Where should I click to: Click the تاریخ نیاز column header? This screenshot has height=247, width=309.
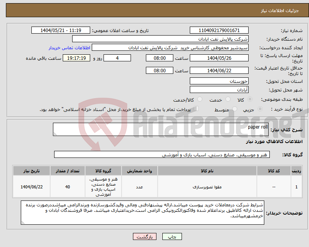pos(31,171)
